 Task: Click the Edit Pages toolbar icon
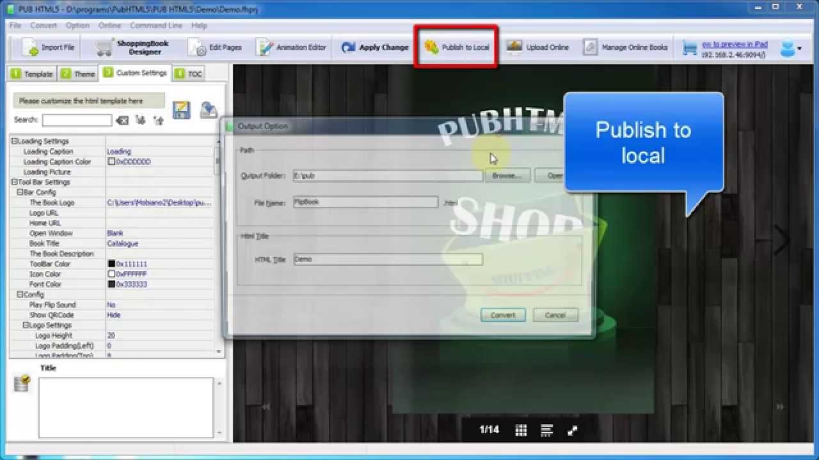[215, 47]
